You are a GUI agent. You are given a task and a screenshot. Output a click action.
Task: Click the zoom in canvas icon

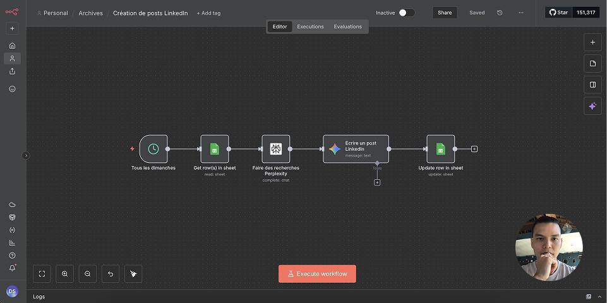pos(64,273)
